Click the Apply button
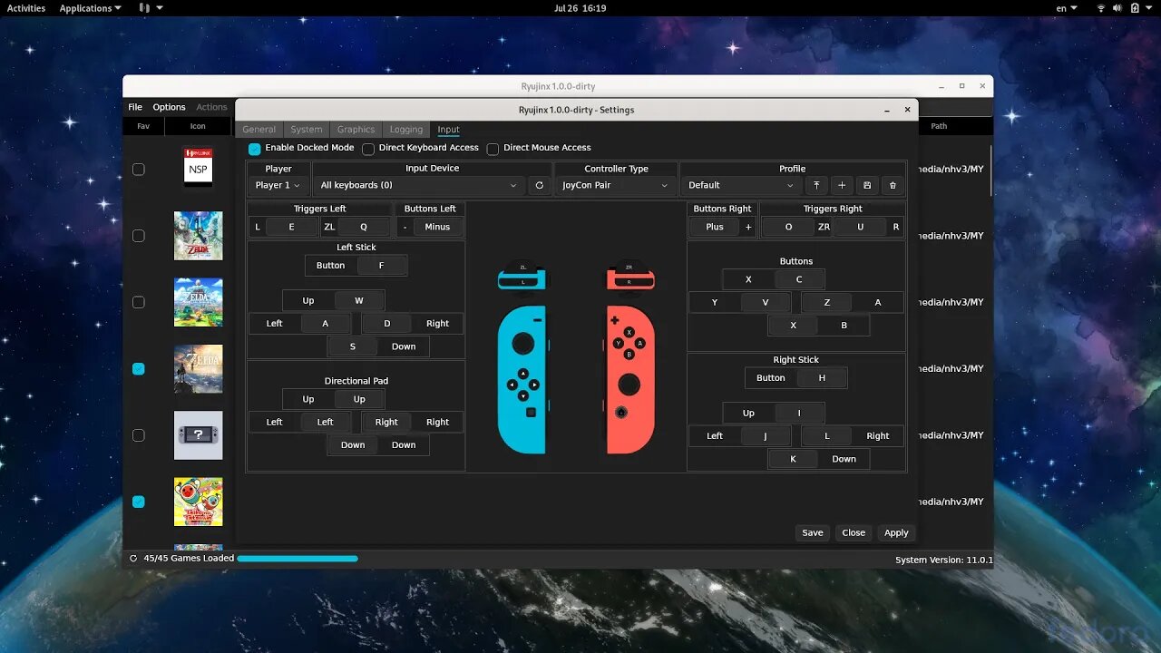This screenshot has width=1161, height=653. click(x=896, y=532)
